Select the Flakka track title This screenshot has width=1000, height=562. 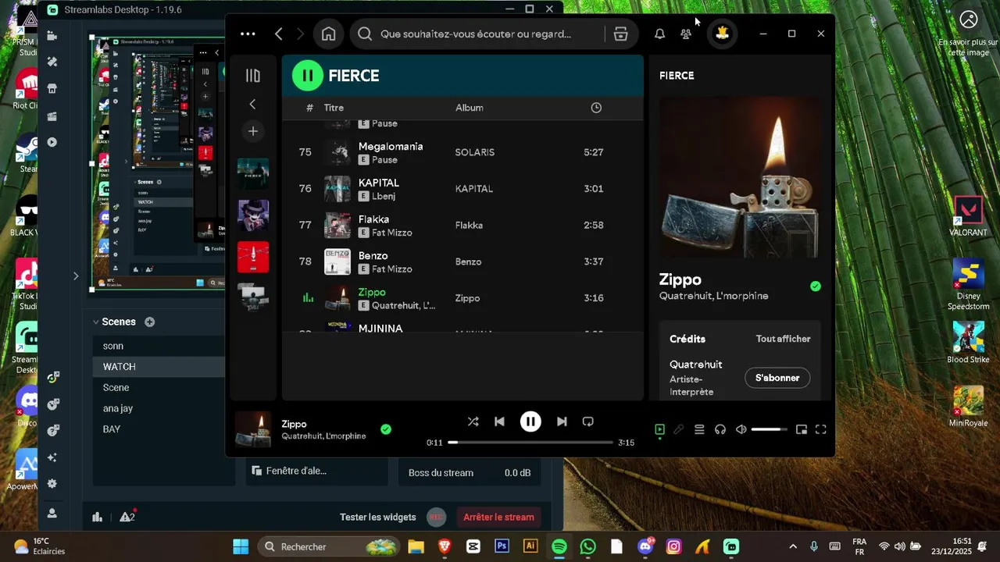click(373, 219)
